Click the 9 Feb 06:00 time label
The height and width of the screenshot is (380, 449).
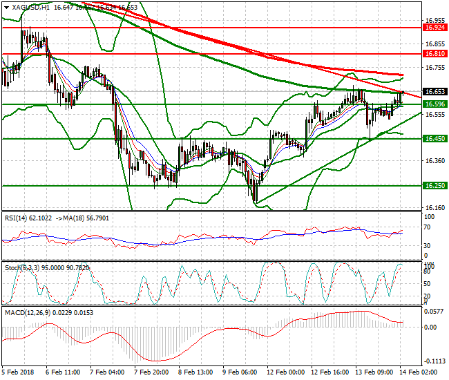pyautogui.click(x=240, y=372)
